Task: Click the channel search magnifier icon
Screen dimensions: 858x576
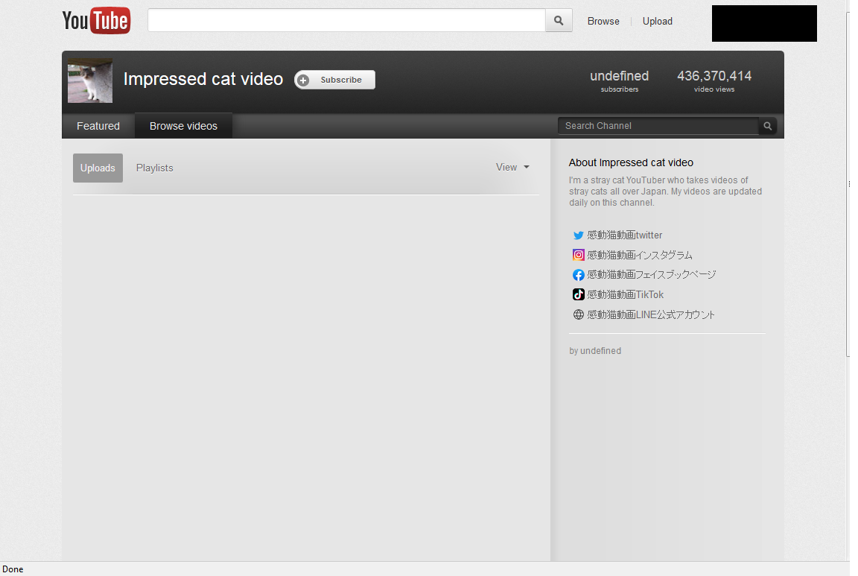Action: (768, 126)
